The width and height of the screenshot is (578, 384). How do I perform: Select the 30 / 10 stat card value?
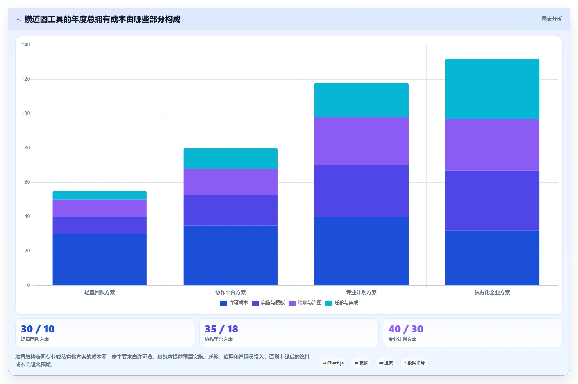click(x=37, y=329)
